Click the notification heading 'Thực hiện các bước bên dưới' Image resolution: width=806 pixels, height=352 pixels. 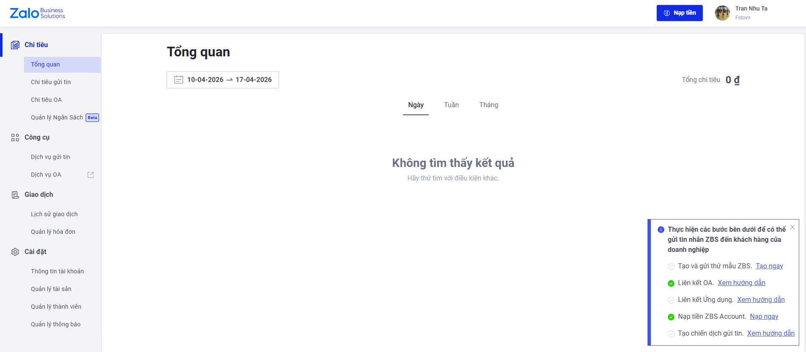pos(726,240)
